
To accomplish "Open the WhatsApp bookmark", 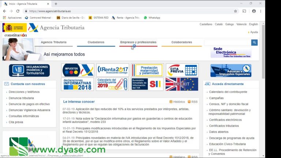I will pyautogui.click(x=152, y=18).
